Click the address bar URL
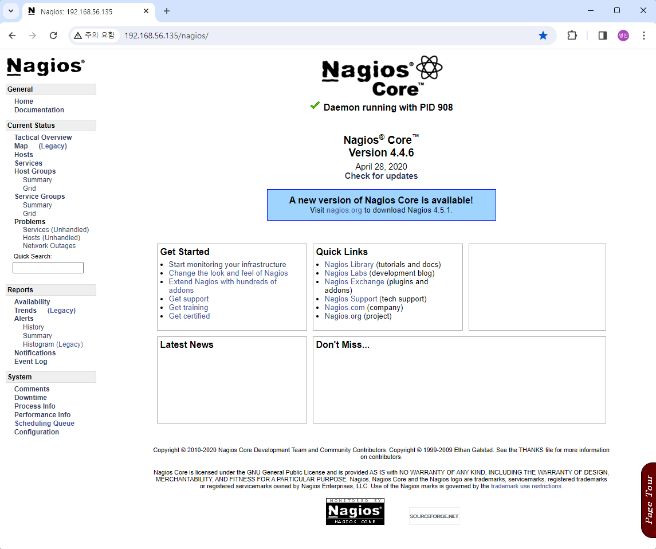 pos(167,36)
